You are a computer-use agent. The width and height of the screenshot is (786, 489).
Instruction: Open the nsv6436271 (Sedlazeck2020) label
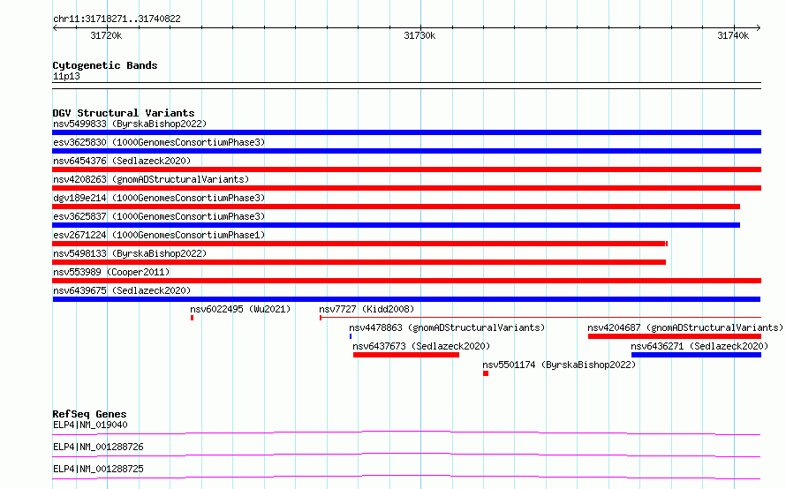click(699, 346)
